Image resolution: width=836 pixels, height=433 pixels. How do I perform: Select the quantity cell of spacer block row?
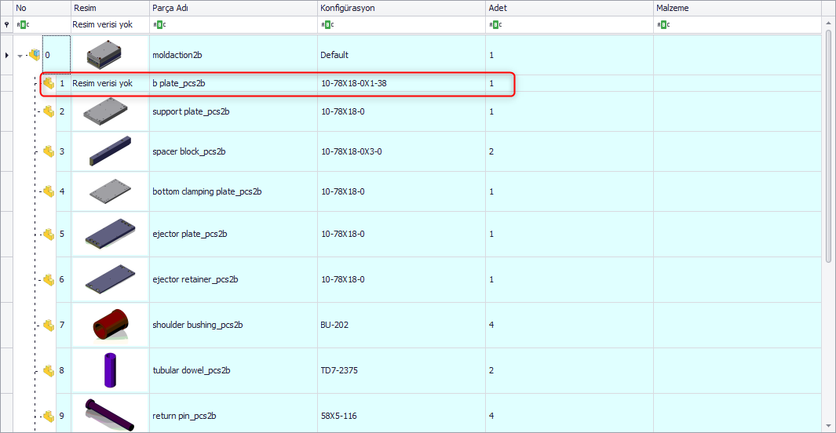tap(569, 151)
